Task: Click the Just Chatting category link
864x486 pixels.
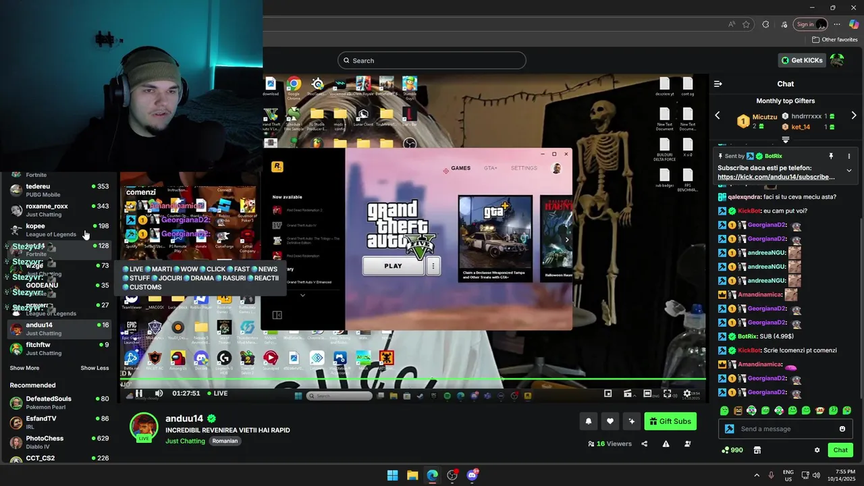Action: 185,441
